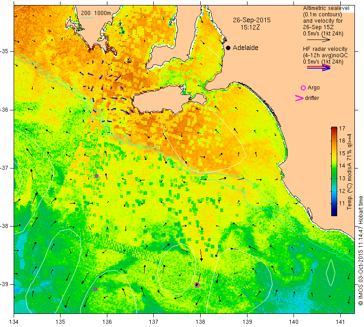This screenshot has height=327, width=364.
Task: Click the drifter legend magenta chevron
Action: click(x=299, y=98)
